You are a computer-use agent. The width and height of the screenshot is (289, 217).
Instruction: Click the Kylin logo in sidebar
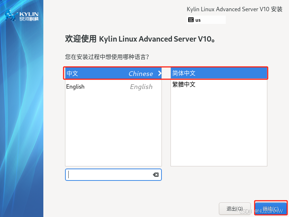coord(22,15)
